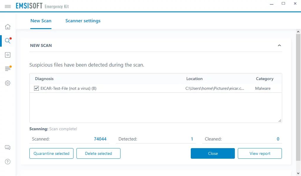
Task: Sort by the Location column header
Action: tap(195, 79)
